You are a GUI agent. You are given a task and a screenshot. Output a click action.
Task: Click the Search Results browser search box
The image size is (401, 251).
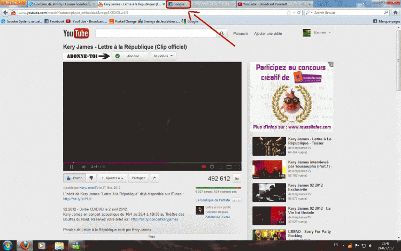tap(348, 12)
